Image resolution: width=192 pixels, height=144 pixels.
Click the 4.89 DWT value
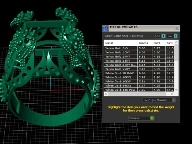[x=157, y=90]
